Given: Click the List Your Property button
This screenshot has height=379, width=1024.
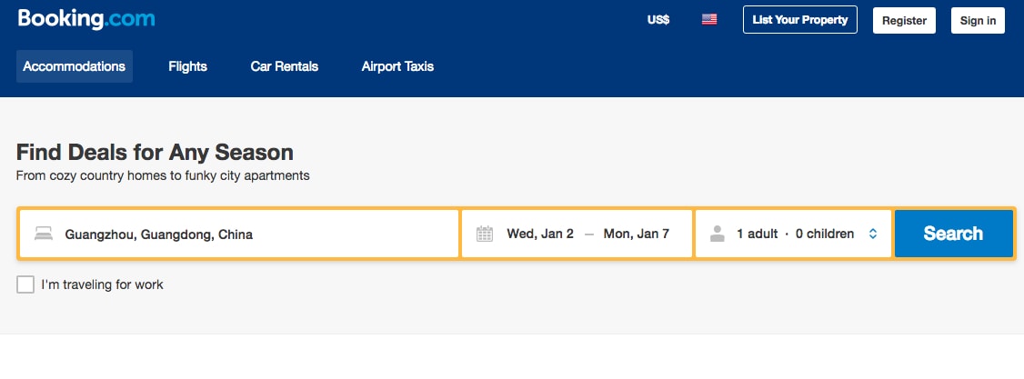Looking at the screenshot, I should coord(800,19).
